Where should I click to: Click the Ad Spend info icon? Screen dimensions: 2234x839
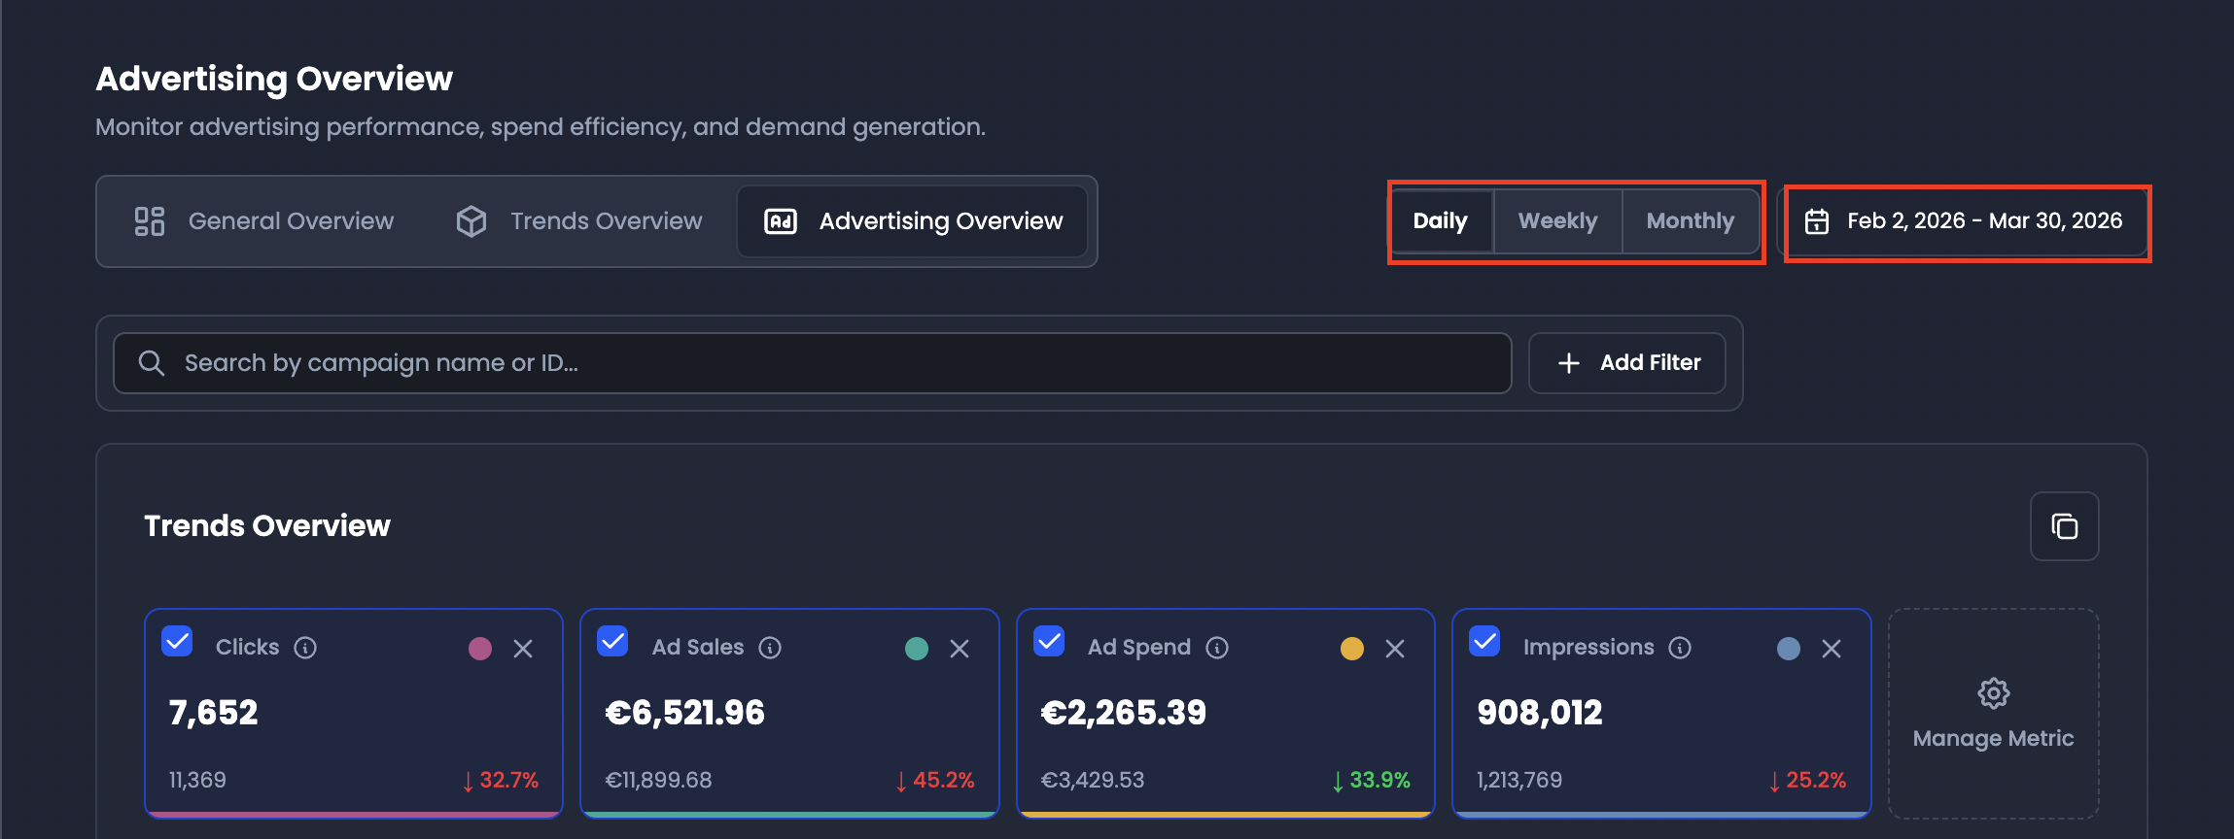coord(1217,648)
